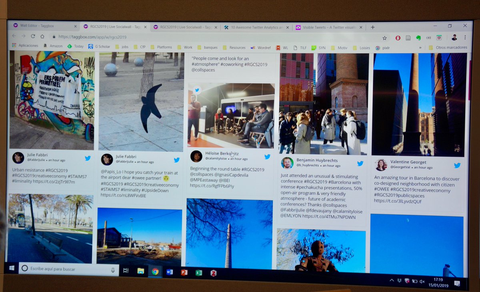Open the link https://t.co/2zjTr9ll7m
Viewport: 480px width, 292px height.
55,182
